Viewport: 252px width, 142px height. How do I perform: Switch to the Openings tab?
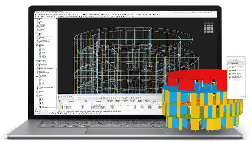coord(97,111)
